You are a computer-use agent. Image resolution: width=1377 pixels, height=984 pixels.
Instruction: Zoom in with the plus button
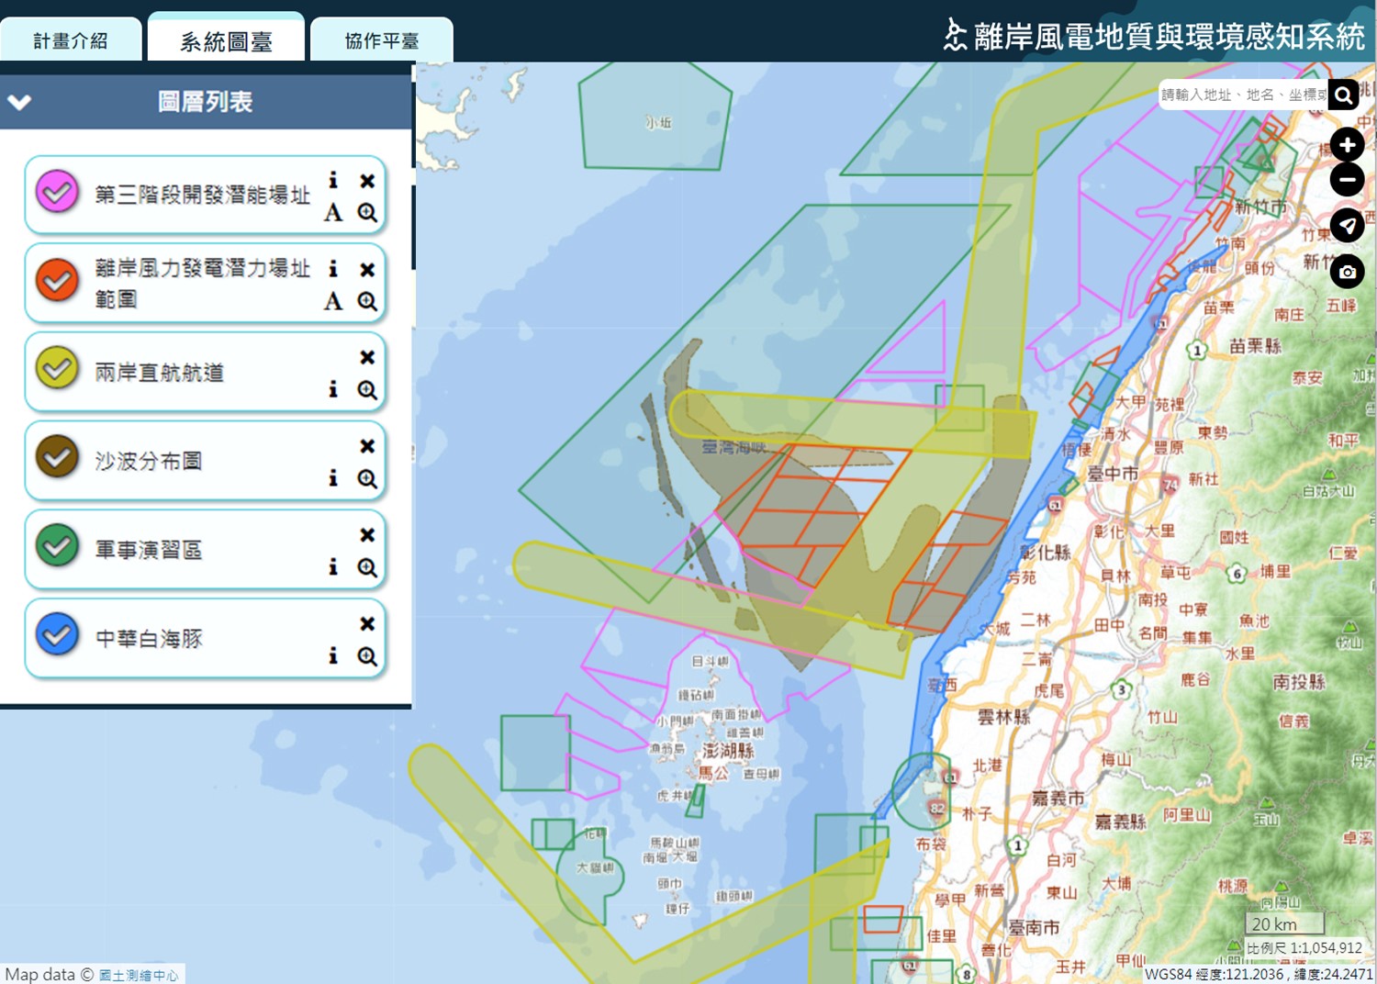pos(1347,145)
